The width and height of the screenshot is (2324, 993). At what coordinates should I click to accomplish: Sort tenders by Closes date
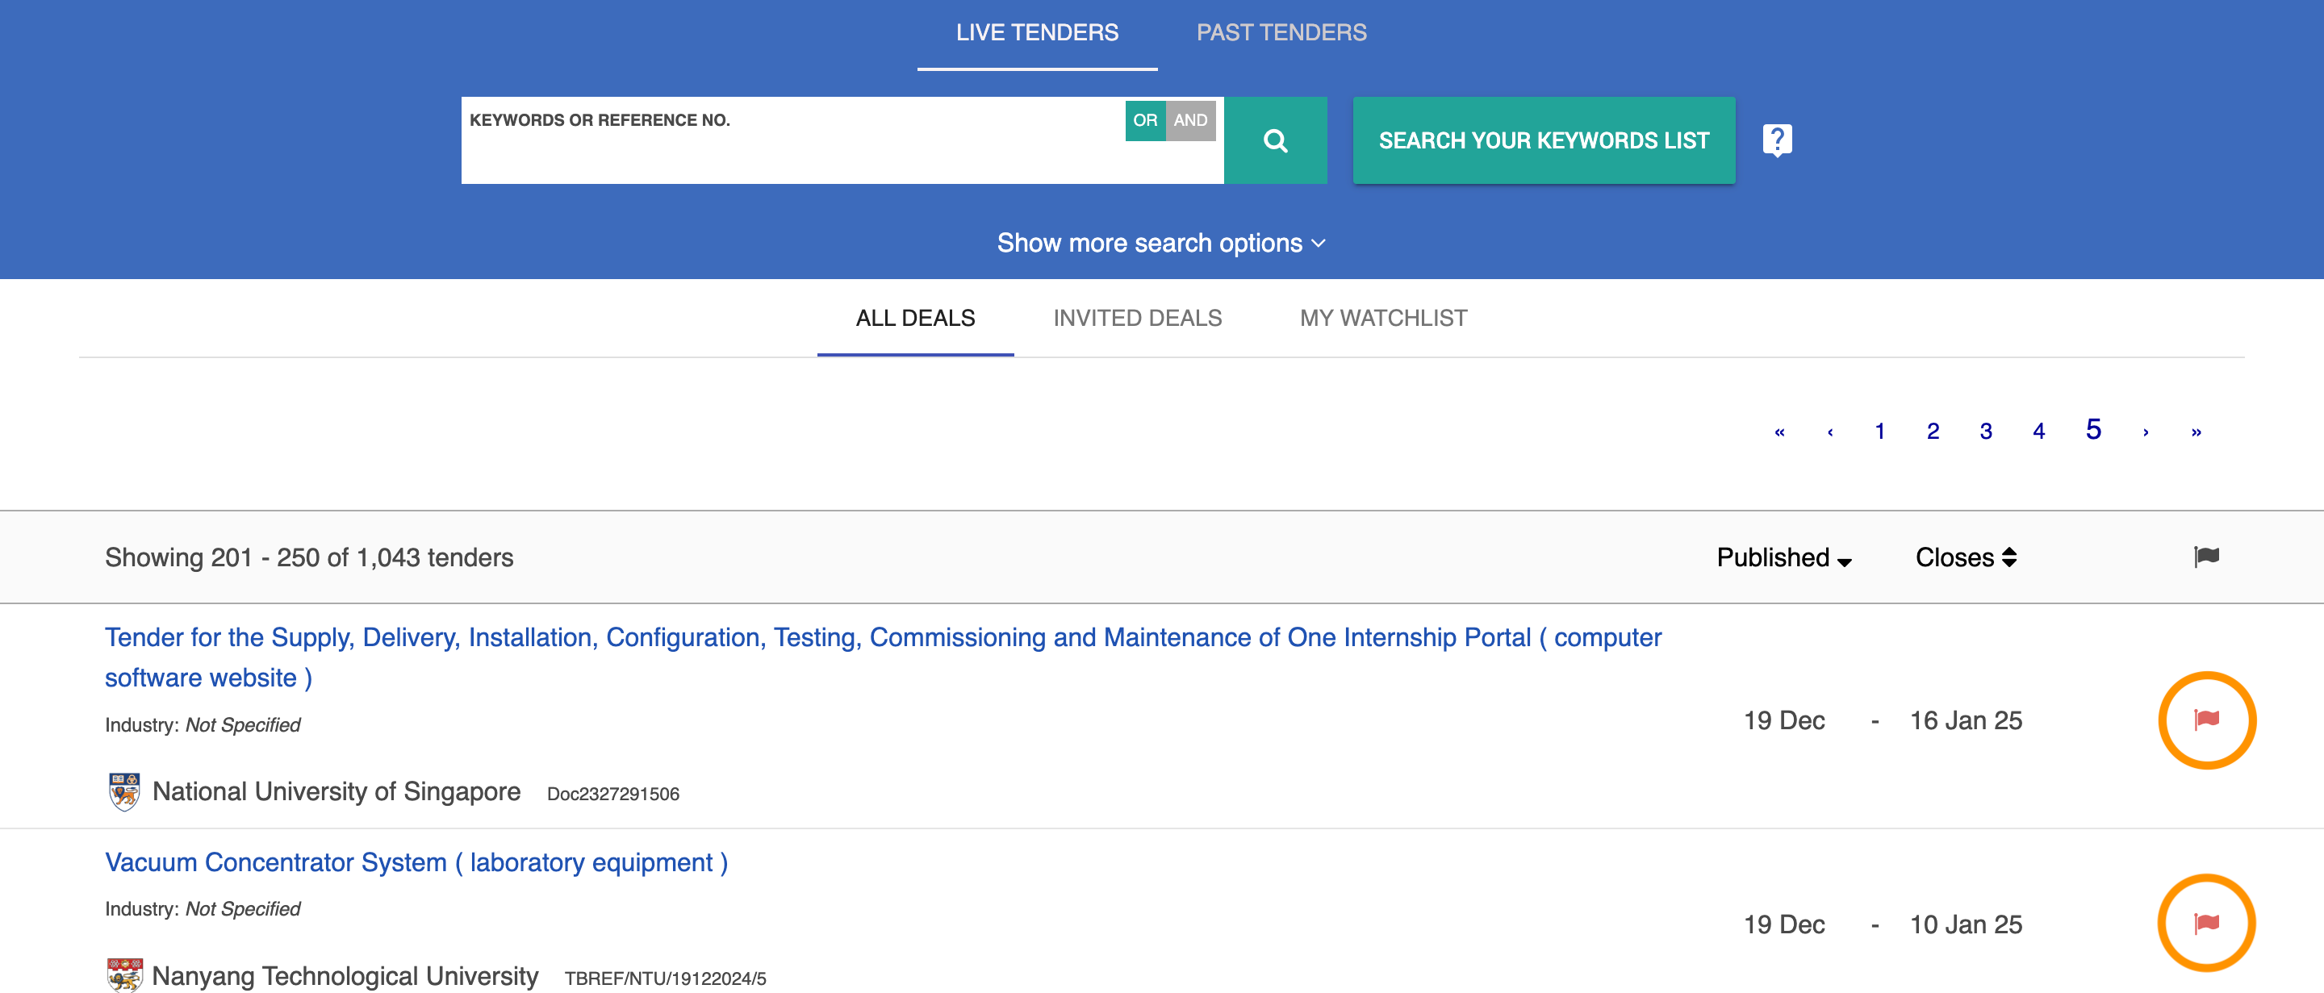[1965, 557]
